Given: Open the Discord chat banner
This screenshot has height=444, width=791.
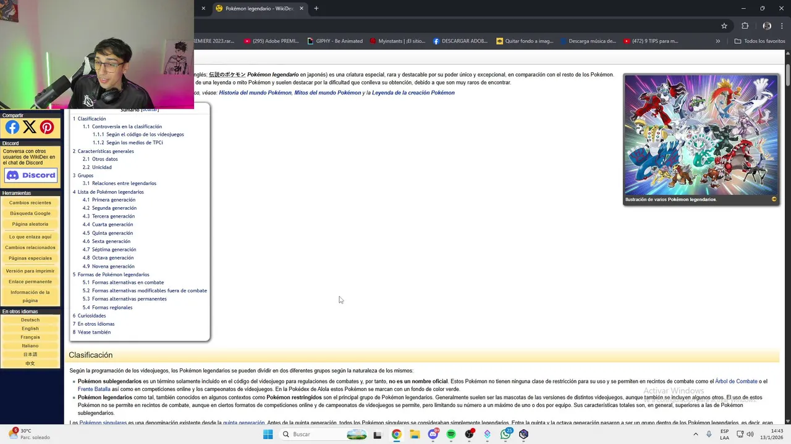Looking at the screenshot, I should click(x=30, y=175).
